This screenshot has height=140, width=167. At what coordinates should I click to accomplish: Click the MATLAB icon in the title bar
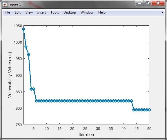point(5,4)
